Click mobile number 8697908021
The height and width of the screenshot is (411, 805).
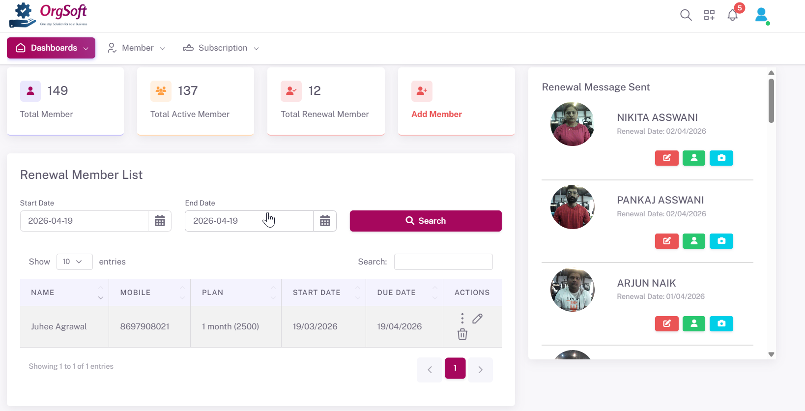click(144, 326)
